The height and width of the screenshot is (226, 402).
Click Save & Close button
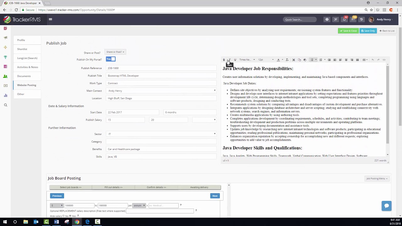tap(348, 31)
